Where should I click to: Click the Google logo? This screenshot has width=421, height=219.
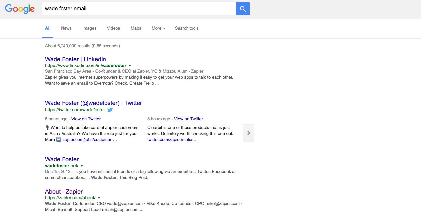[20, 9]
